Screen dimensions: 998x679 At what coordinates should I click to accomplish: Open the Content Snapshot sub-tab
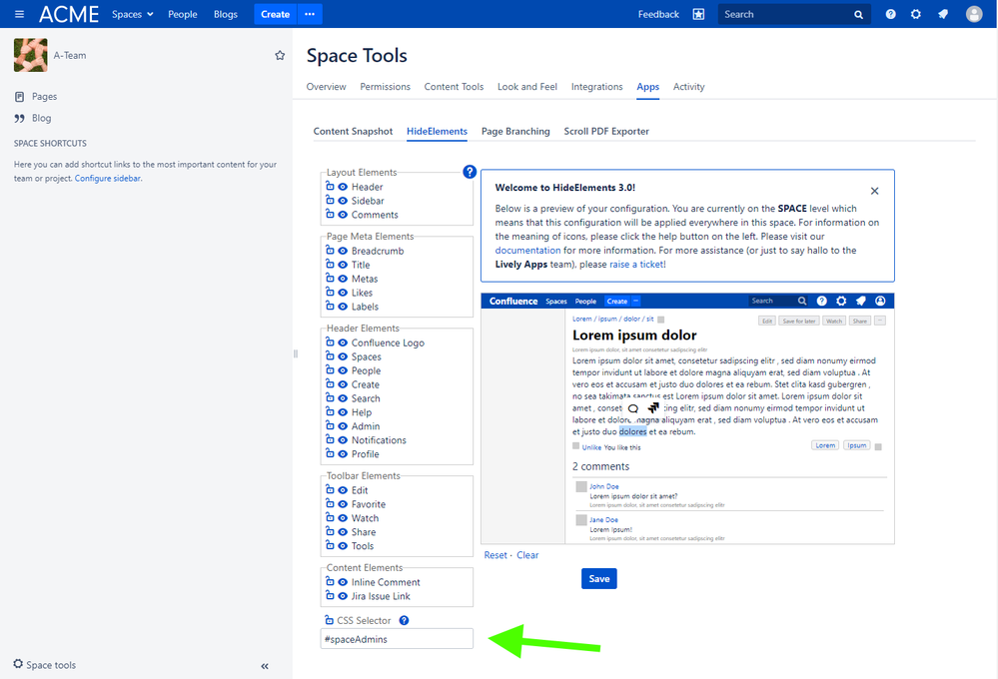click(x=353, y=131)
